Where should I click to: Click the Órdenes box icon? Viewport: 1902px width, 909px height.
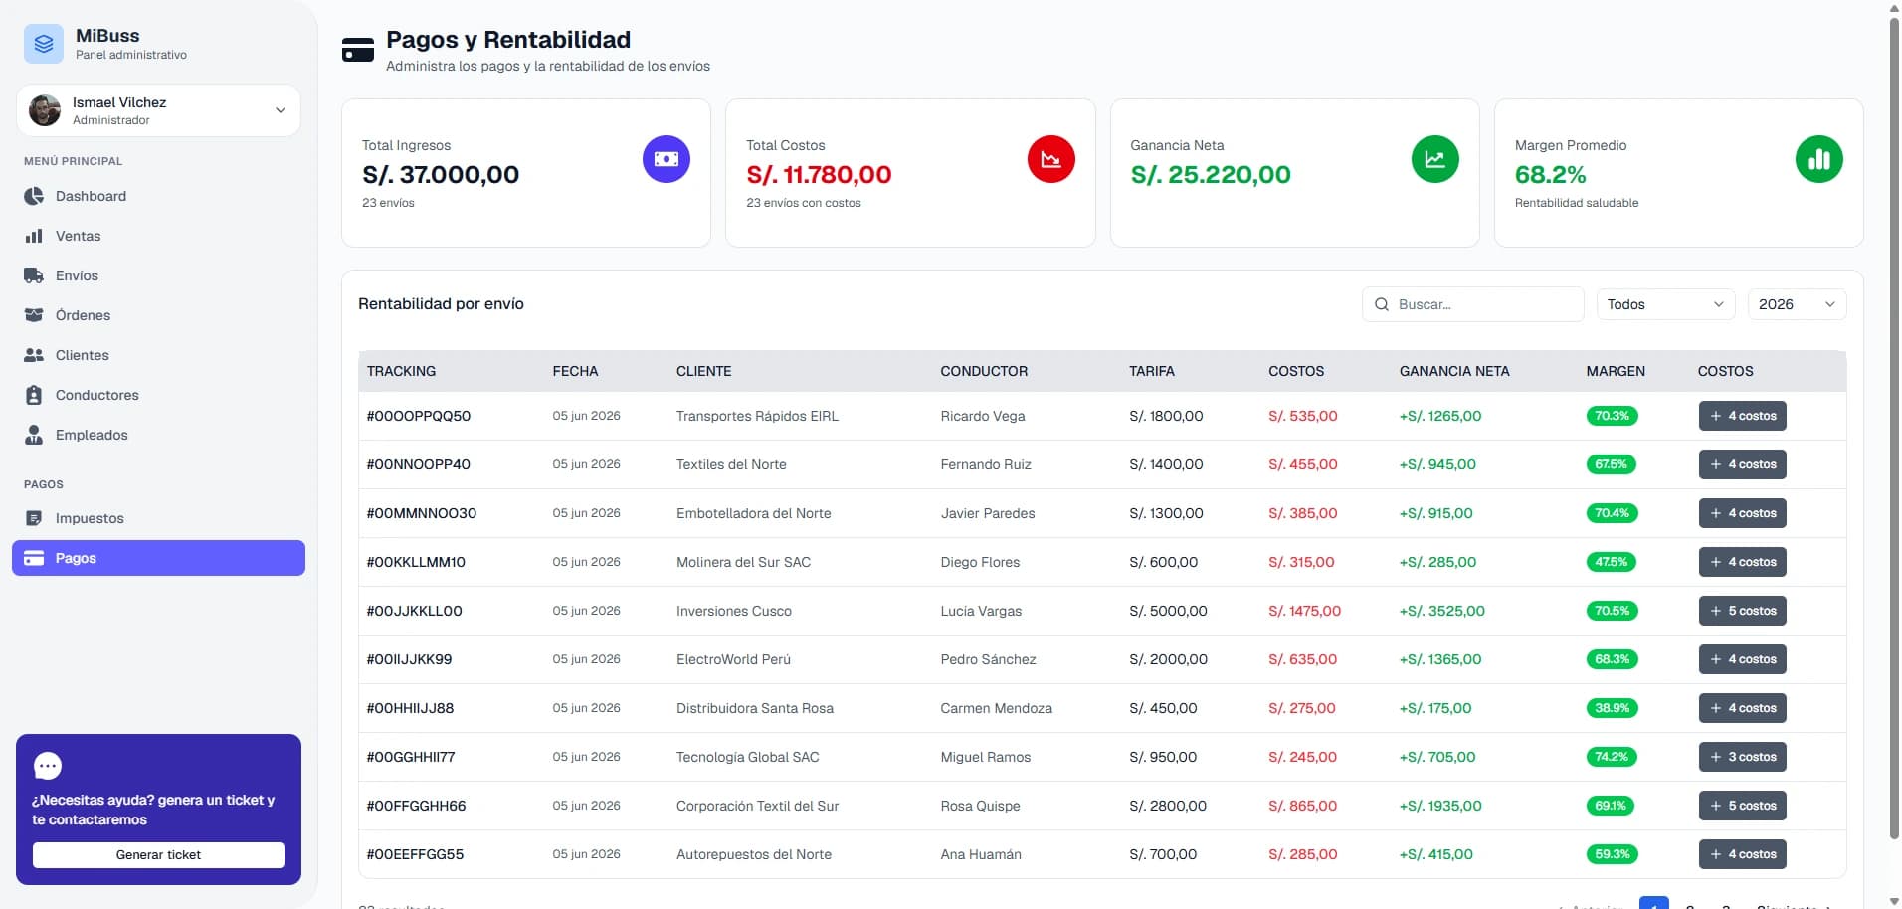34,315
